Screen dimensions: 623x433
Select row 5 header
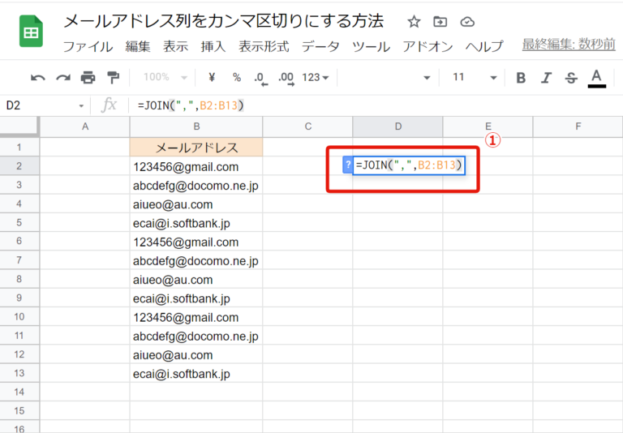point(19,223)
